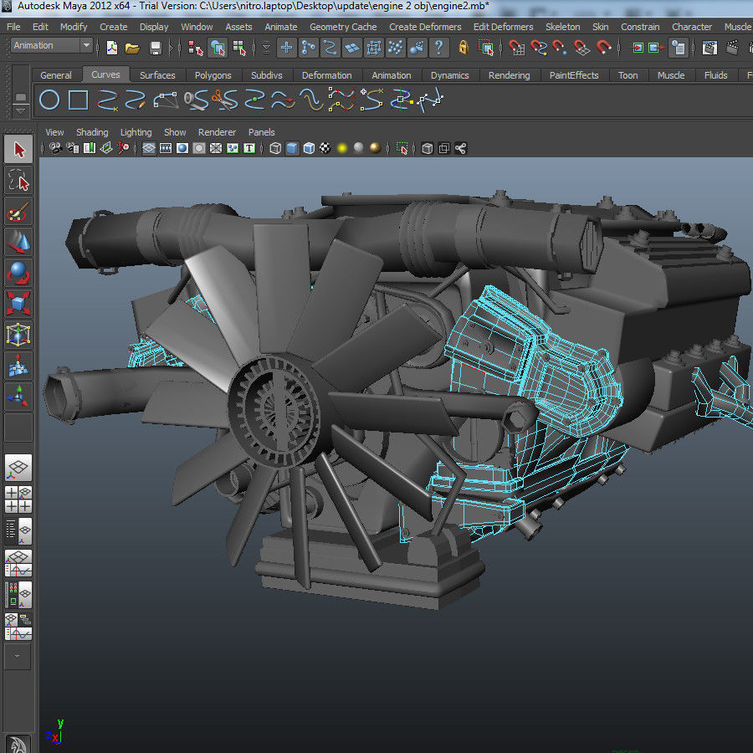Pick the Paint Selection tool

pyautogui.click(x=18, y=213)
